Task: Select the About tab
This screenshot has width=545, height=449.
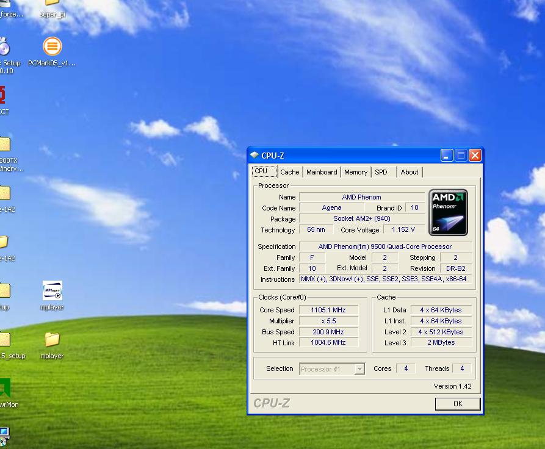Action: (x=409, y=172)
